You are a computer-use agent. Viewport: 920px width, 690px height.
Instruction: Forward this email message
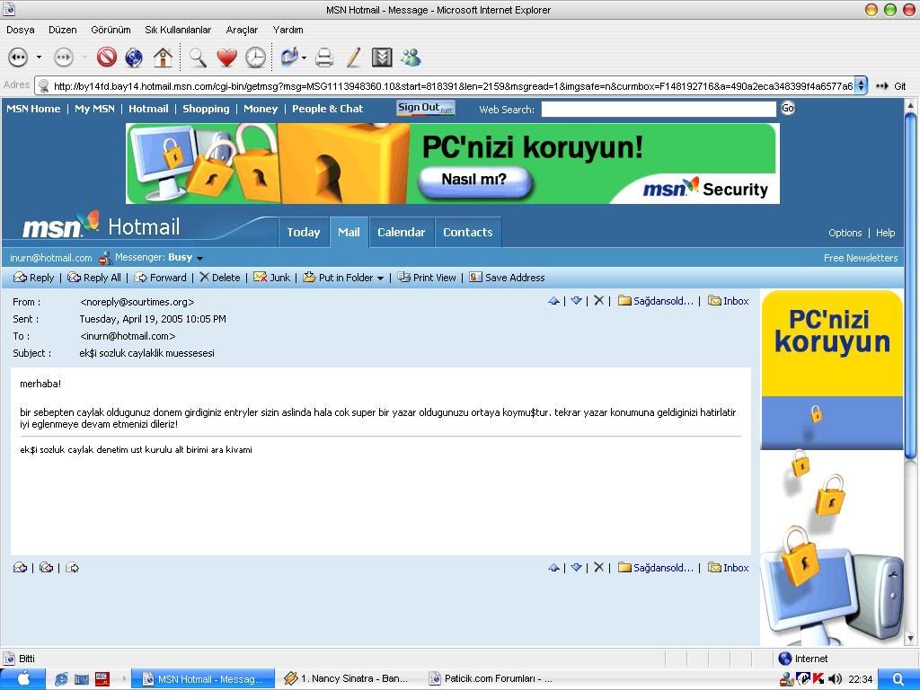coord(160,278)
